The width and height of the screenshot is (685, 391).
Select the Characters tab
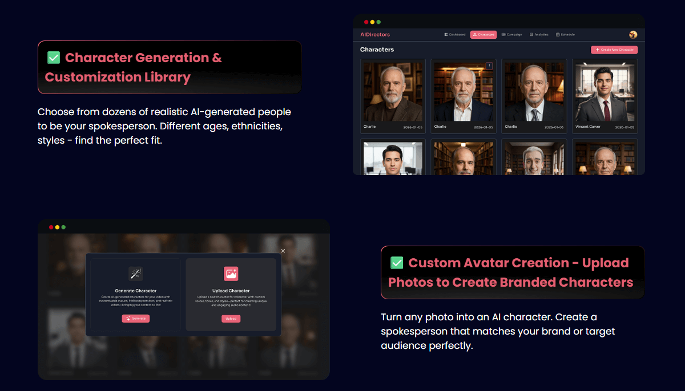[483, 35]
